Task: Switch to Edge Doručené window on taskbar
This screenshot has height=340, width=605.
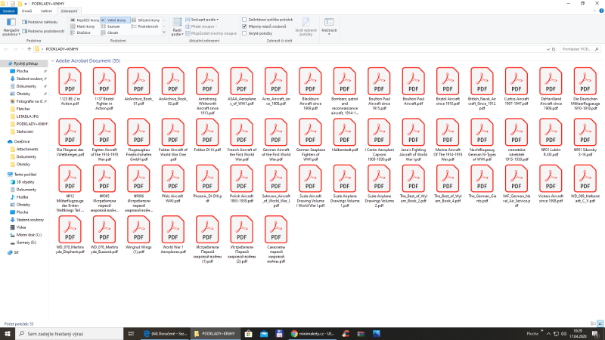Action: 165,334
